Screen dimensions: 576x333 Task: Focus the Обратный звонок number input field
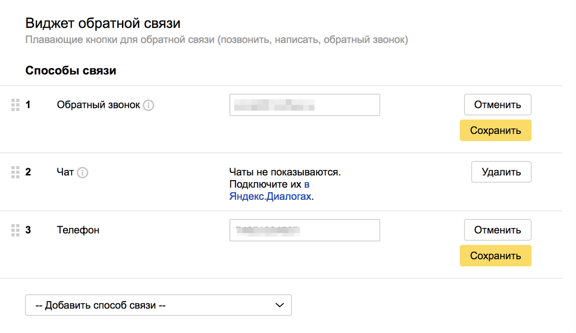point(305,105)
